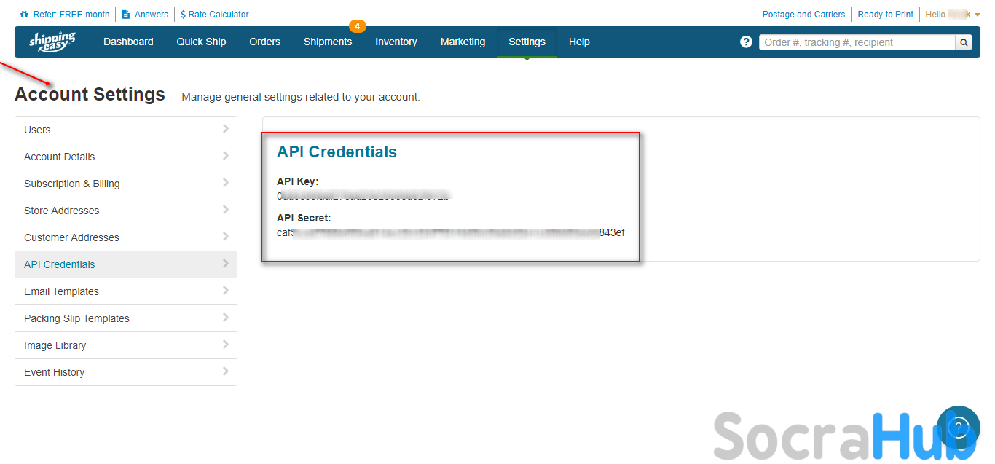Switch to the Inventory tab

(396, 42)
